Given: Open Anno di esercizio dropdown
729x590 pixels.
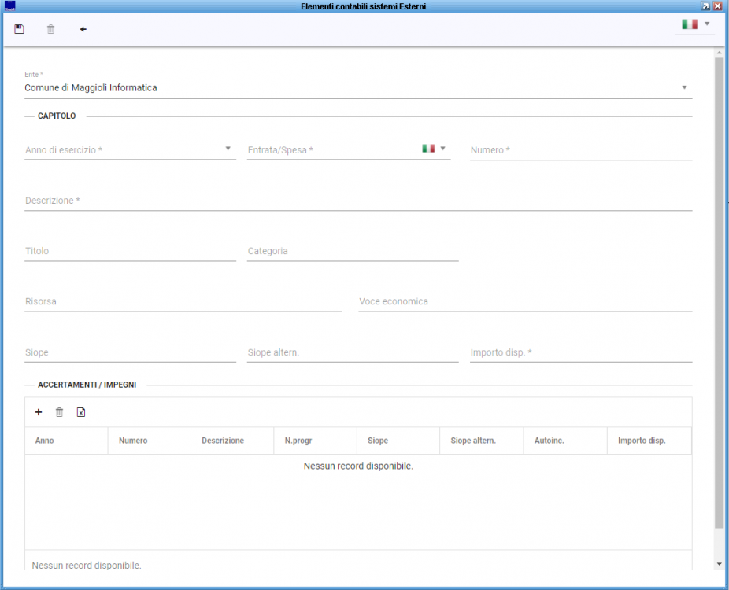Looking at the screenshot, I should (228, 148).
